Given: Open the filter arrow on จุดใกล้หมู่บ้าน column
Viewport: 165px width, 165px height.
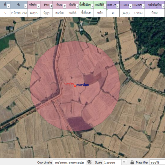Looking at the screenshot, I should pyautogui.click(x=162, y=6).
